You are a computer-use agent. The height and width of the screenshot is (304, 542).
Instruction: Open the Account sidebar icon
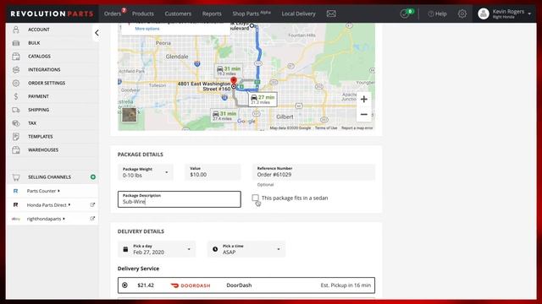pos(16,30)
